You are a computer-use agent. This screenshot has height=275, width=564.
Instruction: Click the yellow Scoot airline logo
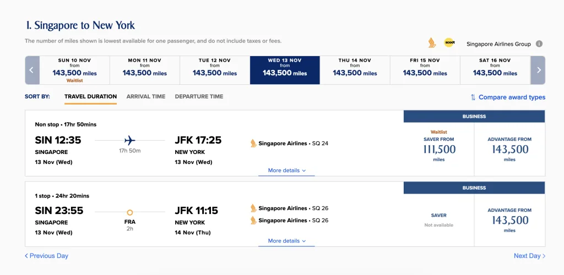pos(449,43)
